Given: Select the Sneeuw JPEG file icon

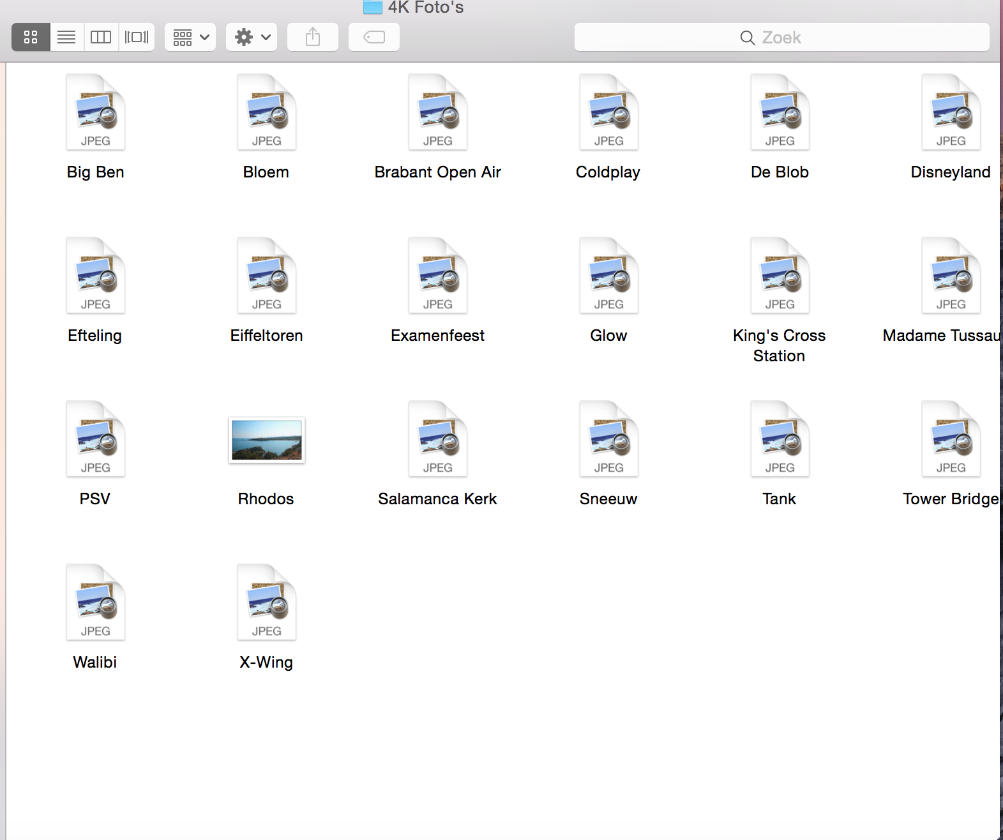Looking at the screenshot, I should [609, 439].
